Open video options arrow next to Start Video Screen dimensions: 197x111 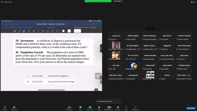[18, 107]
